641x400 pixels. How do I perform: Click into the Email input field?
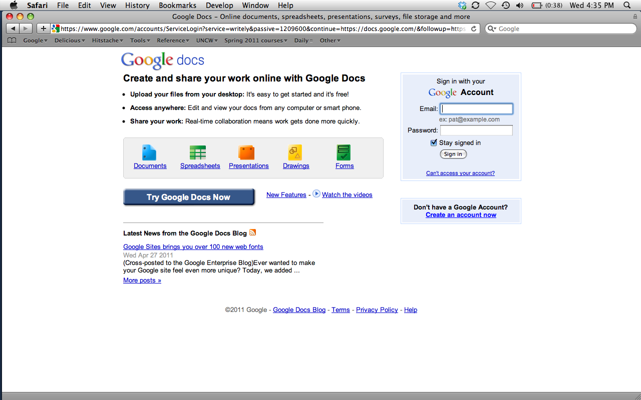476,108
